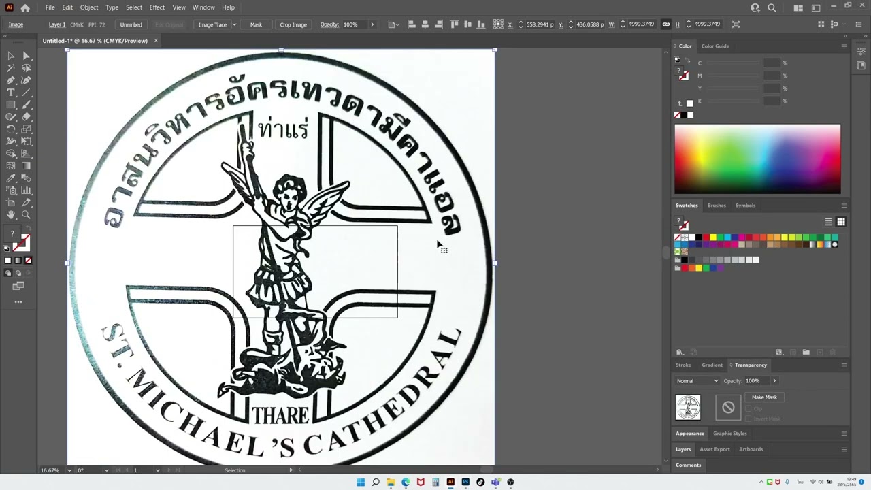Select the Lasso tool
Viewport: 871px width, 490px height.
pyautogui.click(x=26, y=68)
